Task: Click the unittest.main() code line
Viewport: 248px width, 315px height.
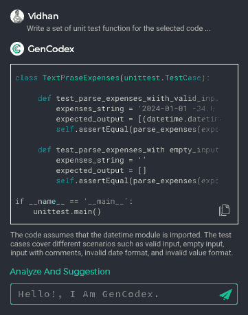Action: point(67,211)
